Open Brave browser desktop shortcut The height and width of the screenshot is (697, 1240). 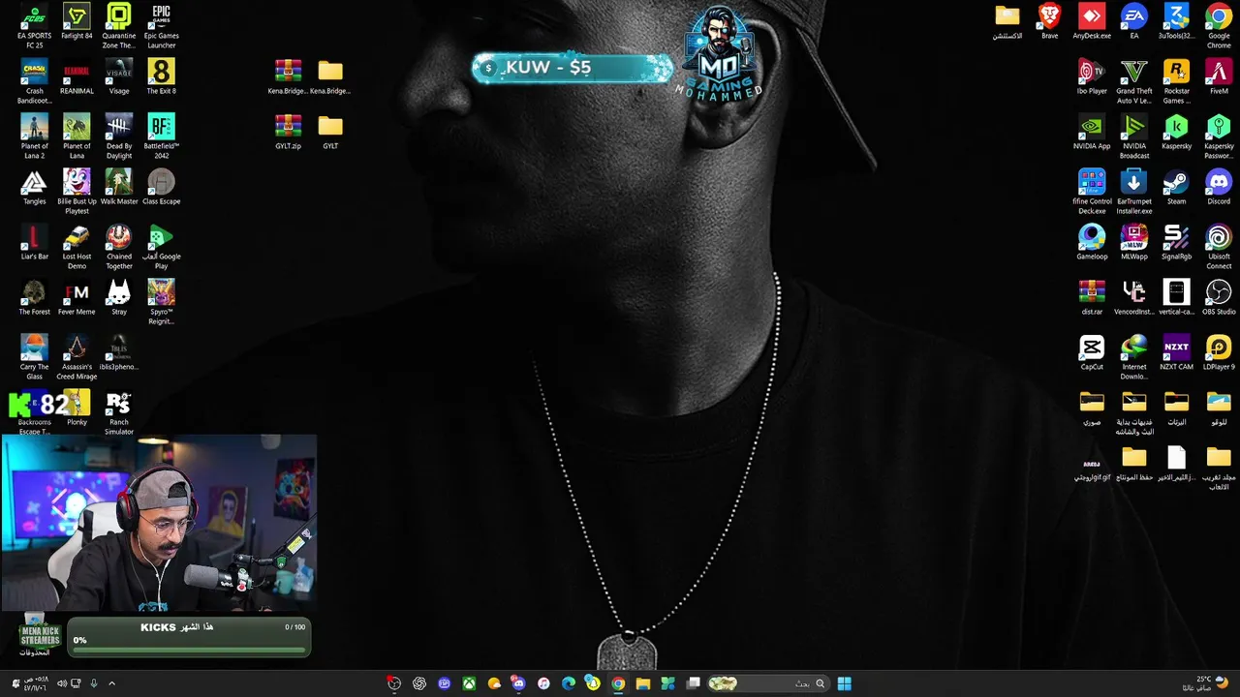pyautogui.click(x=1049, y=21)
